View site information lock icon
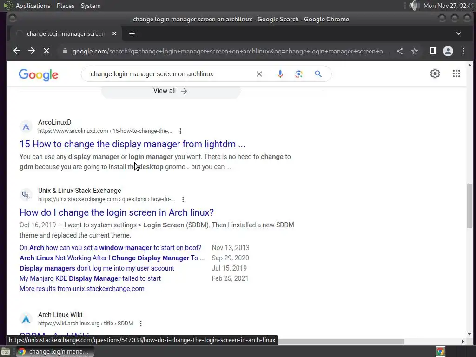The width and height of the screenshot is (476, 357). [65, 51]
